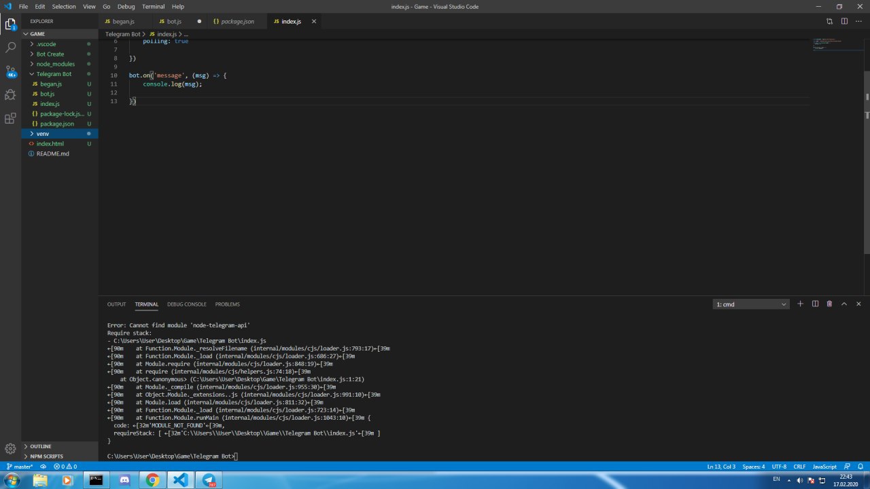The image size is (870, 489).
Task: Open notifications bell in status bar
Action: [860, 467]
